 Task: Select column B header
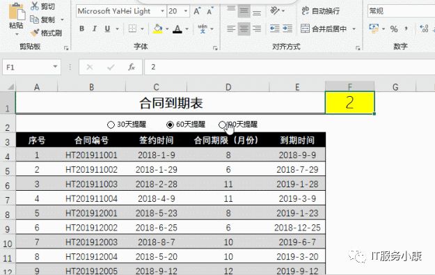[x=92, y=87]
